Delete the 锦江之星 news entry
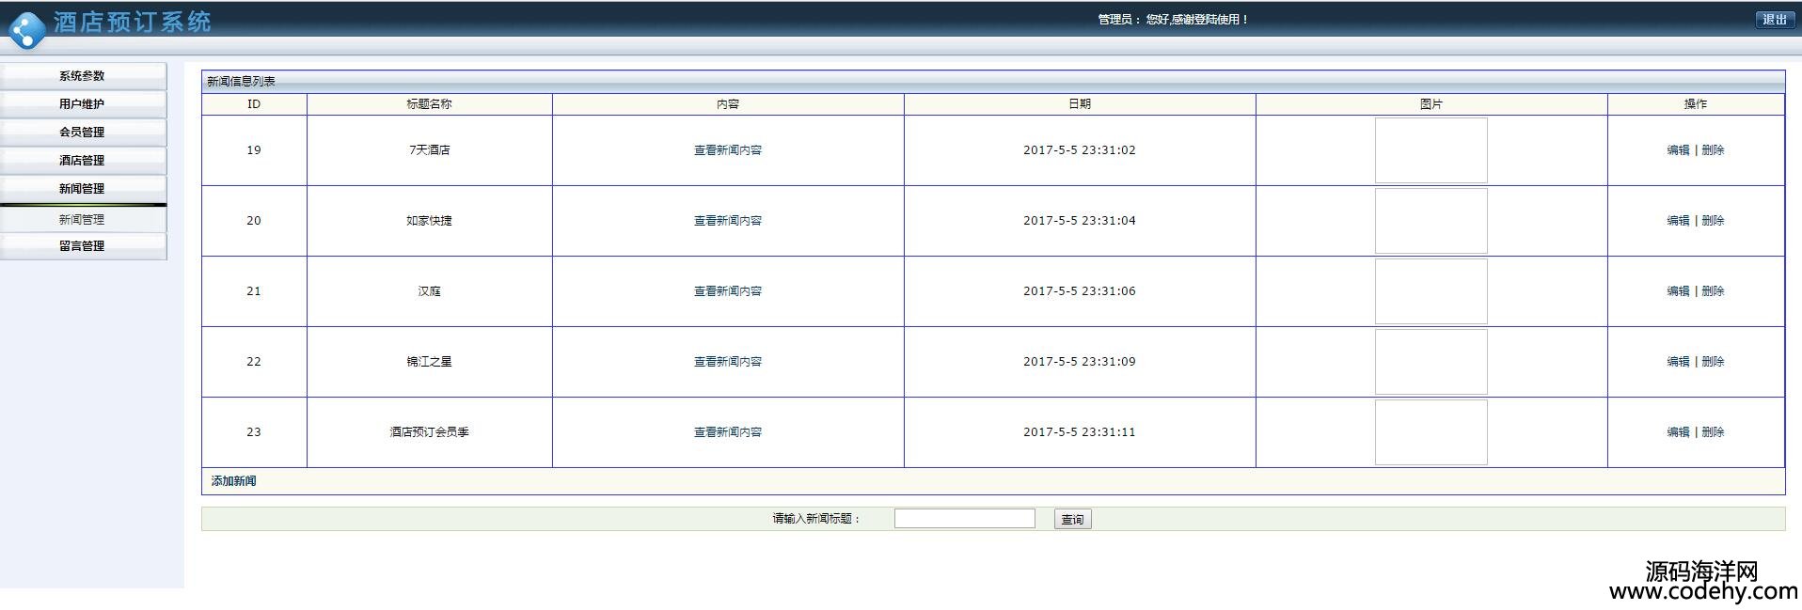 [x=1713, y=362]
